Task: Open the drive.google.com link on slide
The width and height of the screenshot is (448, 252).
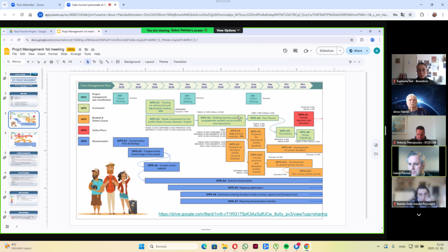Action: click(x=242, y=214)
